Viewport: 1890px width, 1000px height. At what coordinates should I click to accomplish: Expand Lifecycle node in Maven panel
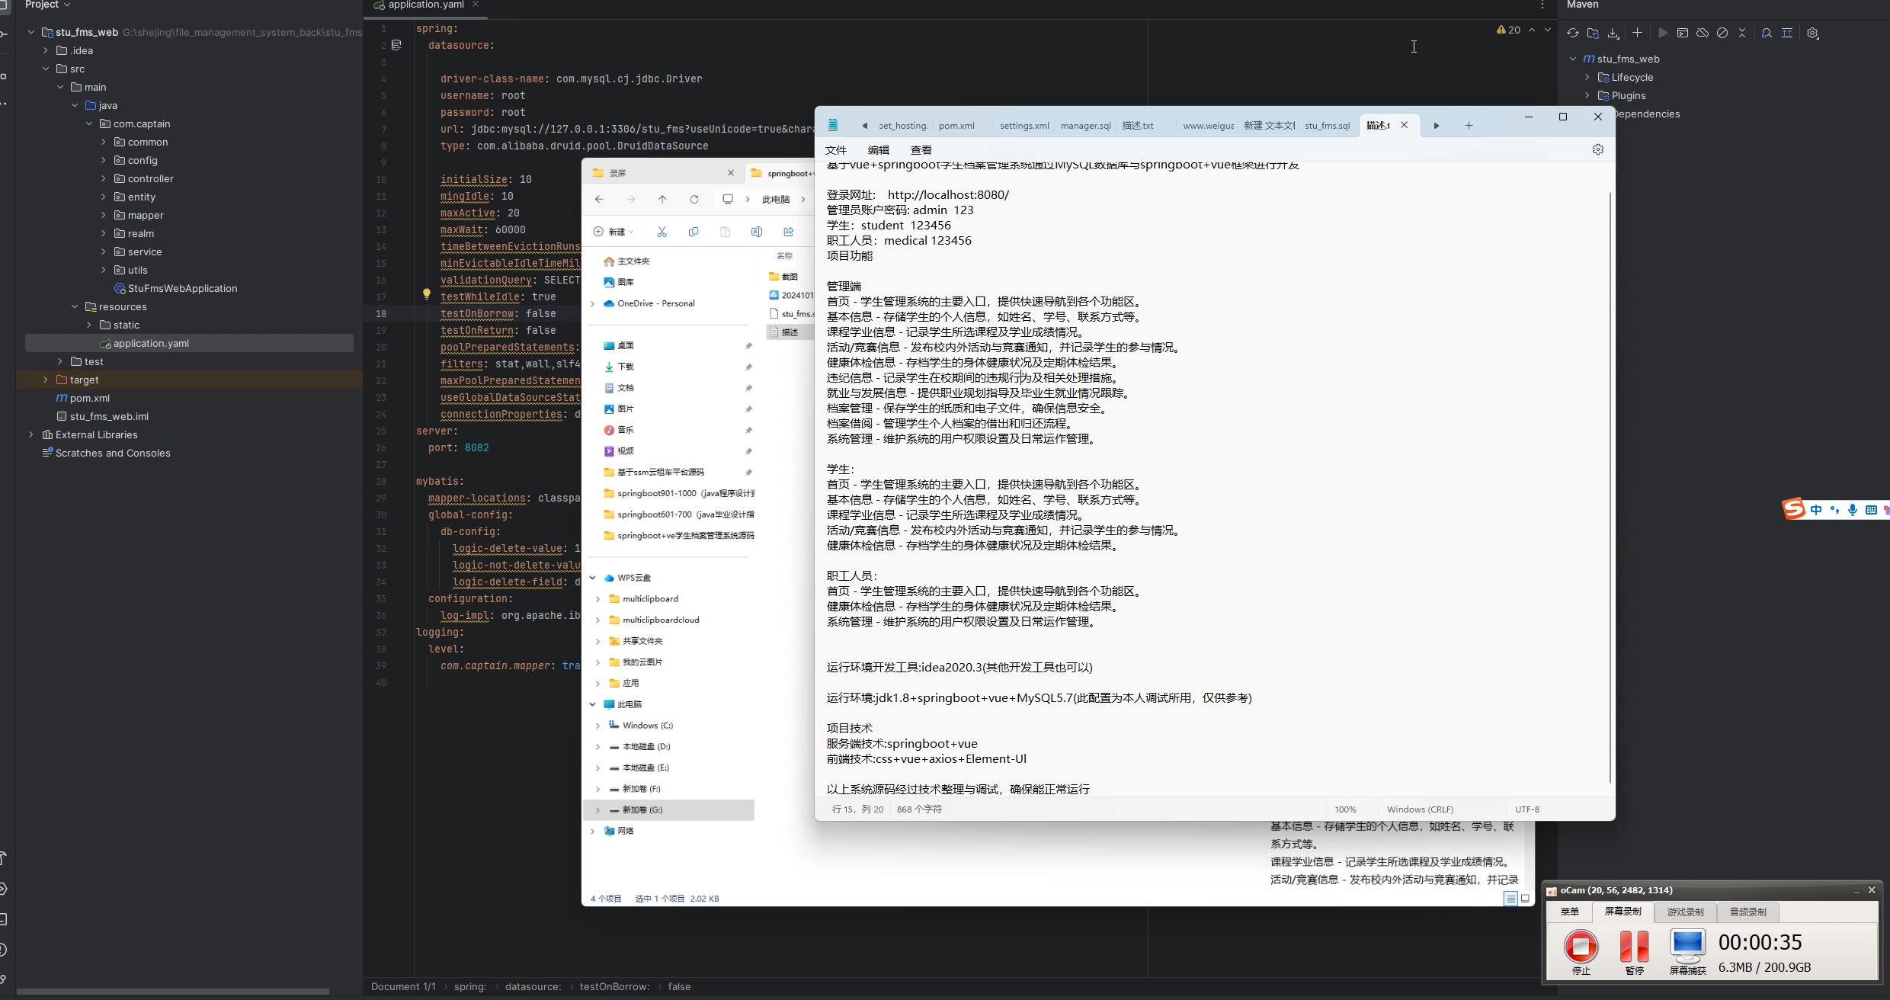1587,77
